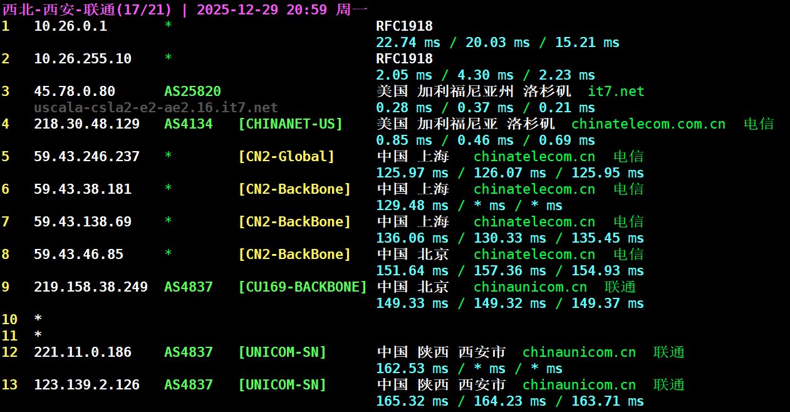Screen dimensions: 790x412
Task: Click IP address 221.11.0.186 on hop 12
Action: [83, 352]
